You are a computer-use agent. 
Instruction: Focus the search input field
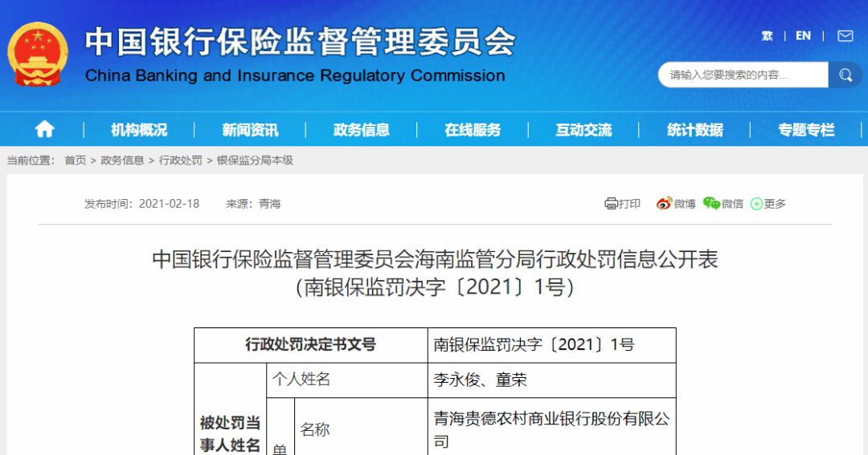point(743,75)
